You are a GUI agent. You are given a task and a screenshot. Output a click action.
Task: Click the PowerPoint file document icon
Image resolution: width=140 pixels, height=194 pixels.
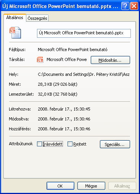[15, 32]
